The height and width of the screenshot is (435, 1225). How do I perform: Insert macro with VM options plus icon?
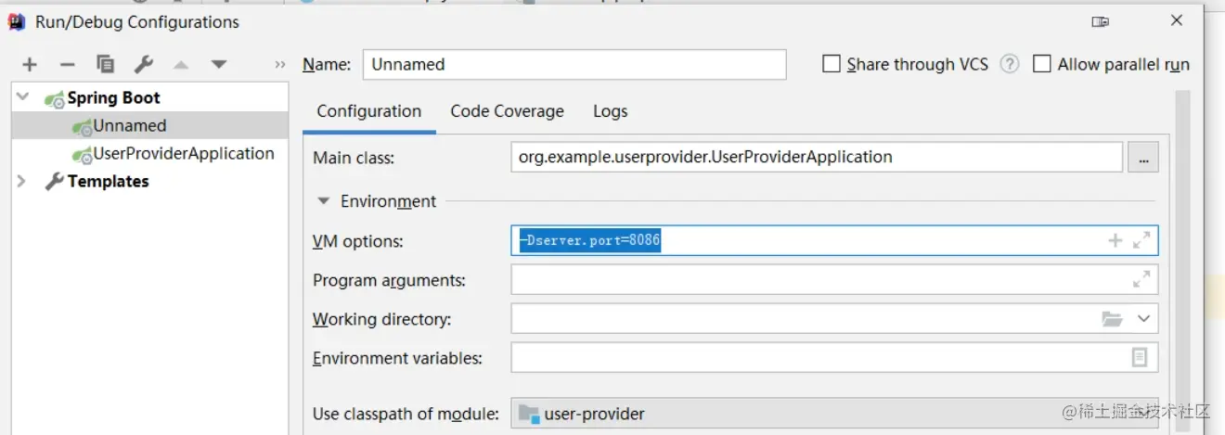[x=1115, y=241]
